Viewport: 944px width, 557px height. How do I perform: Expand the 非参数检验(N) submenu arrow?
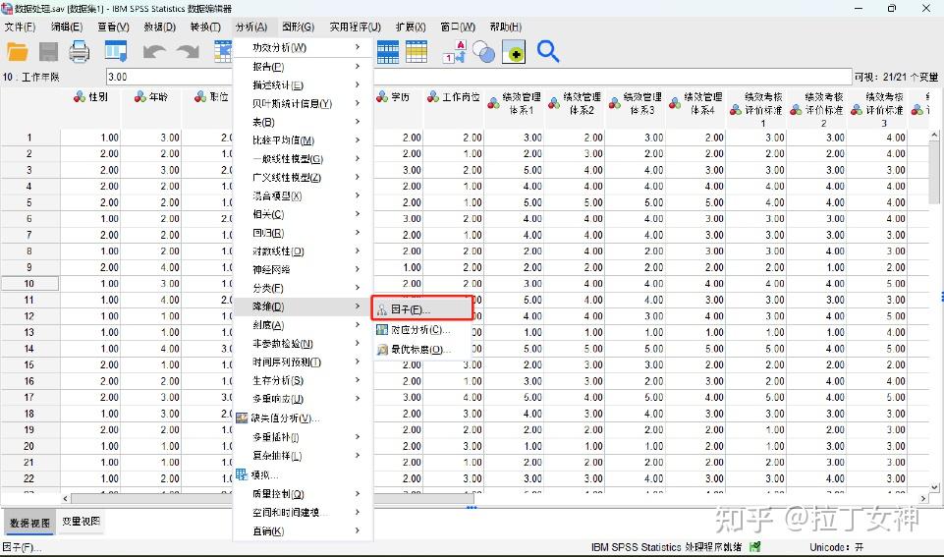point(358,343)
